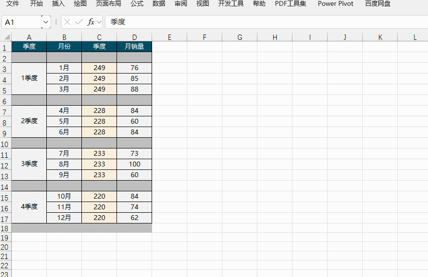Screen dimensions: 428x277
Task: Click the 249 cell in the 2月 row
Action: 99,78
